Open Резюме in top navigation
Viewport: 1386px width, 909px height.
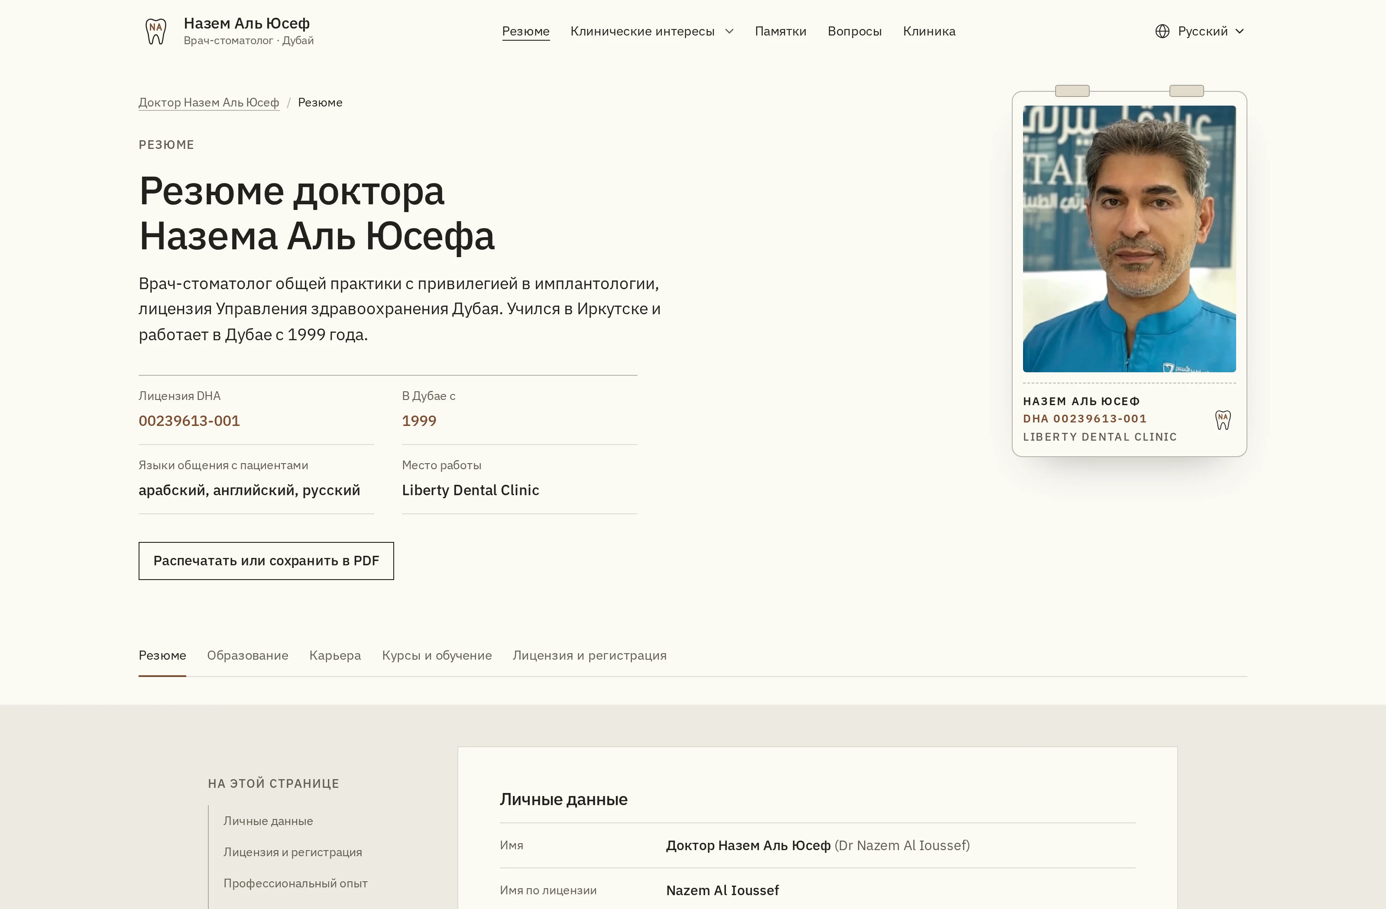point(525,32)
